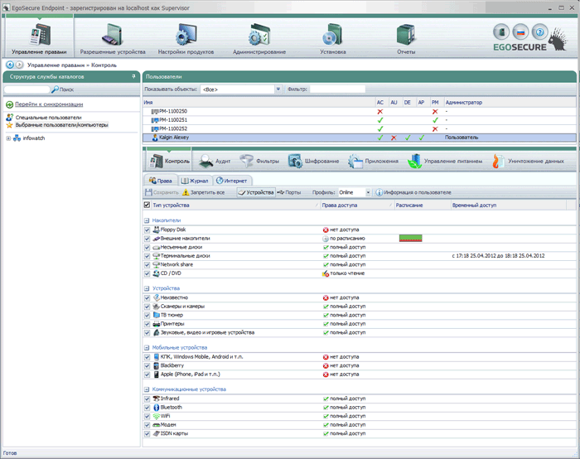580x459 pixels.
Task: Sort by the Права доступа column
Action: [356, 205]
